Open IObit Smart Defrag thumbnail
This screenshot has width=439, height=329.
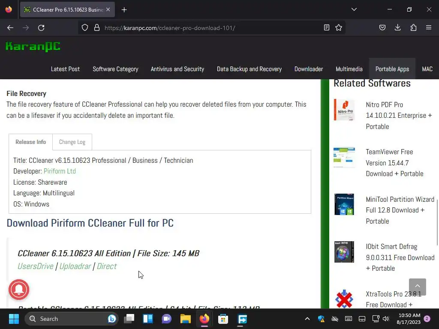coord(344,252)
